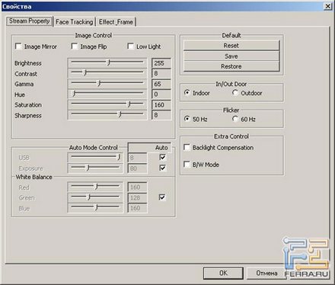This screenshot has width=335, height=285.
Task: Click the Restore button
Action: [x=231, y=66]
